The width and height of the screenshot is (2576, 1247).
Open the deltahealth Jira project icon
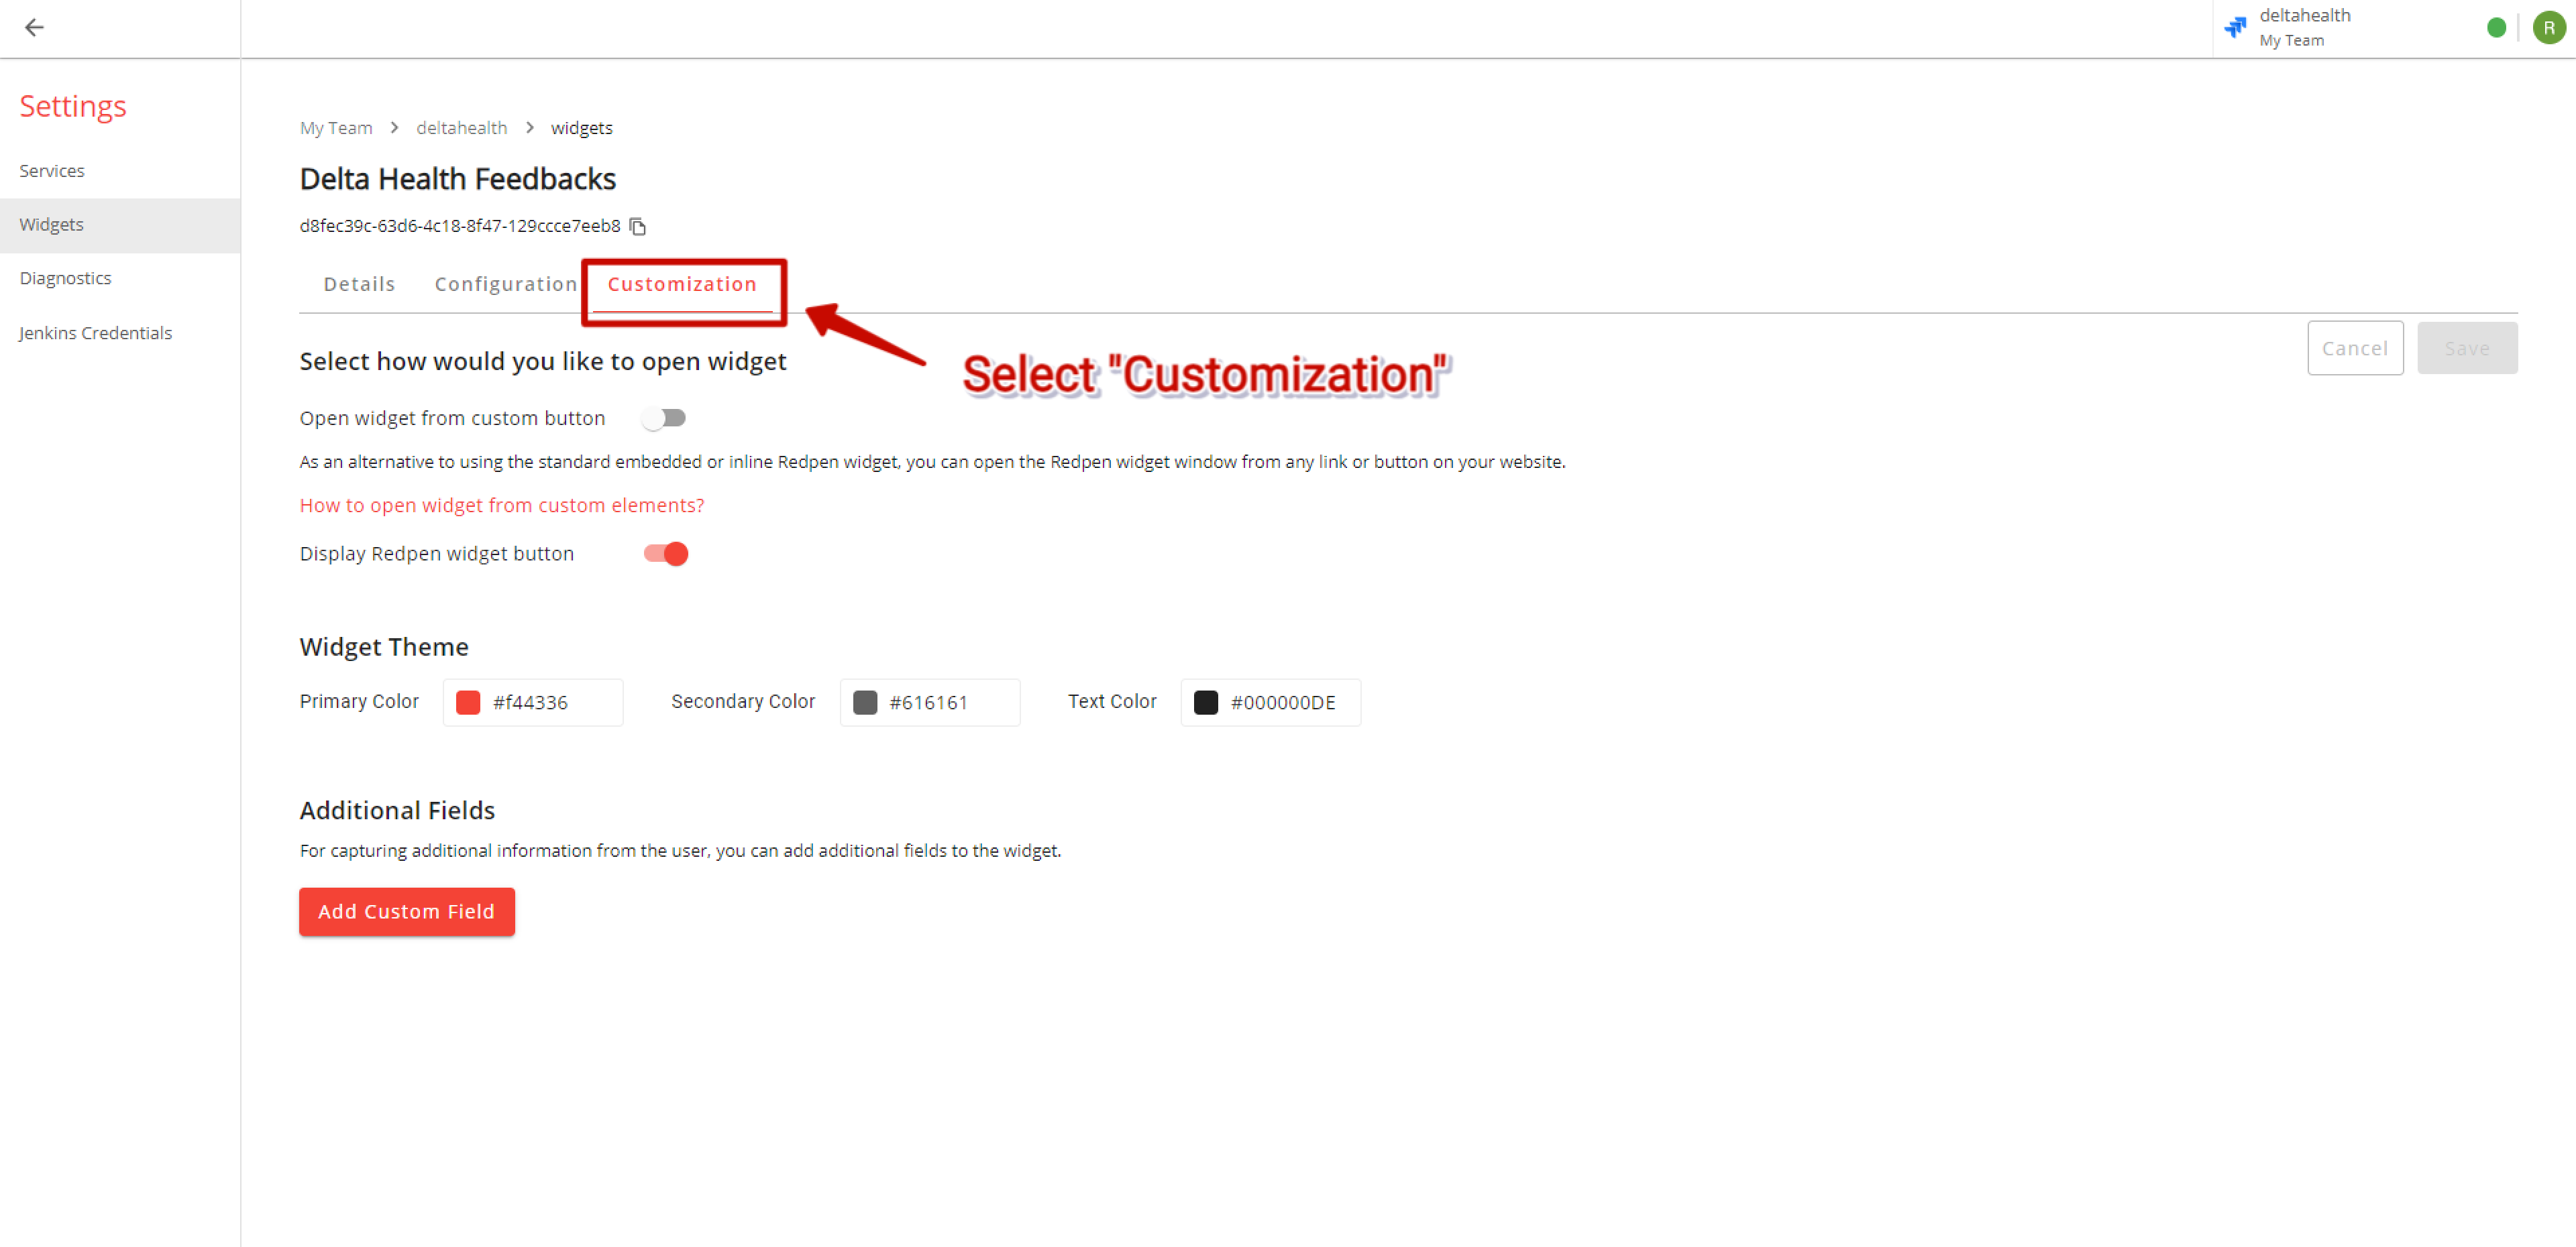click(2235, 27)
